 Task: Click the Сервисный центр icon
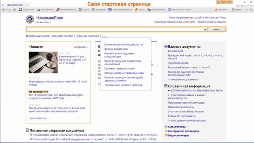[x=237, y=6]
